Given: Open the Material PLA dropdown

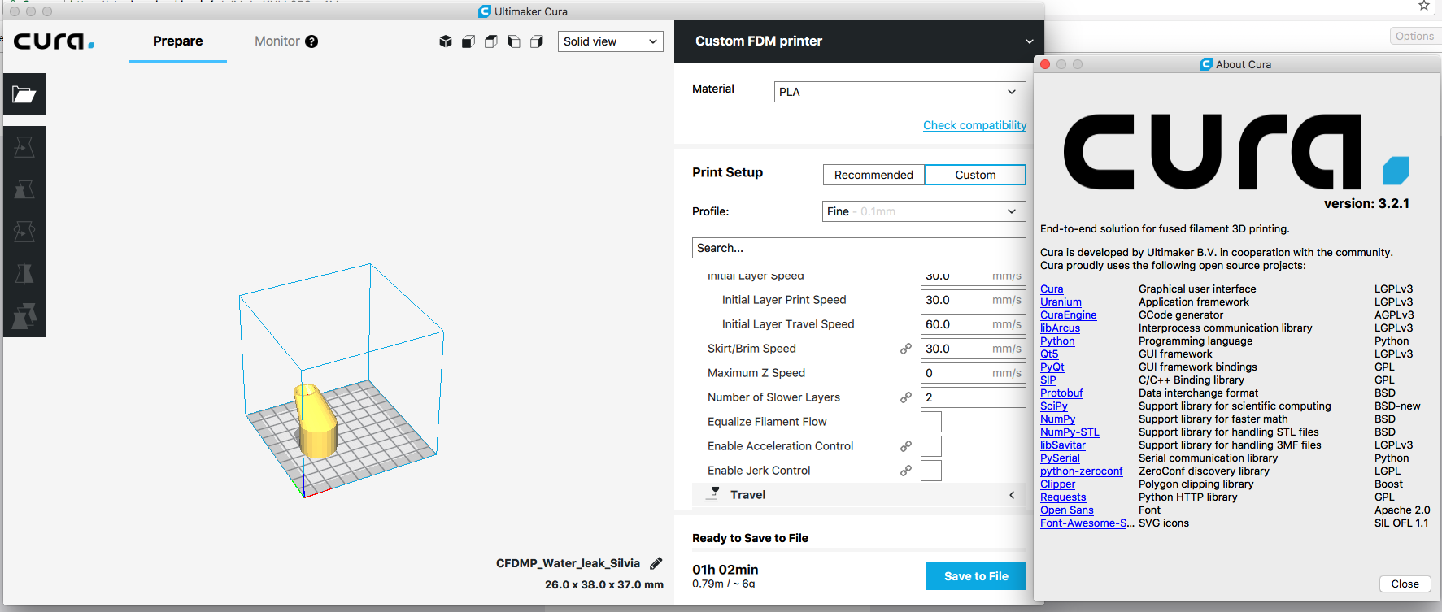Looking at the screenshot, I should 900,92.
